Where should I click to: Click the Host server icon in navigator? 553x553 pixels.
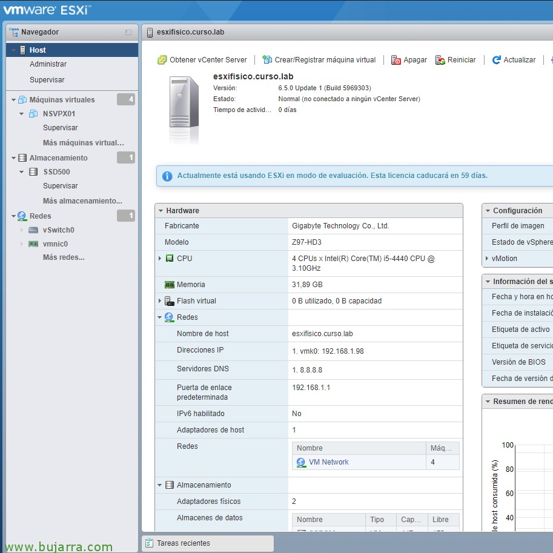(22, 50)
